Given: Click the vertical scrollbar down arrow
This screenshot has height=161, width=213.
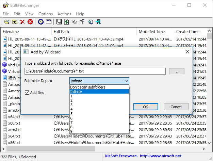Looking at the screenshot, I should pos(210,143).
